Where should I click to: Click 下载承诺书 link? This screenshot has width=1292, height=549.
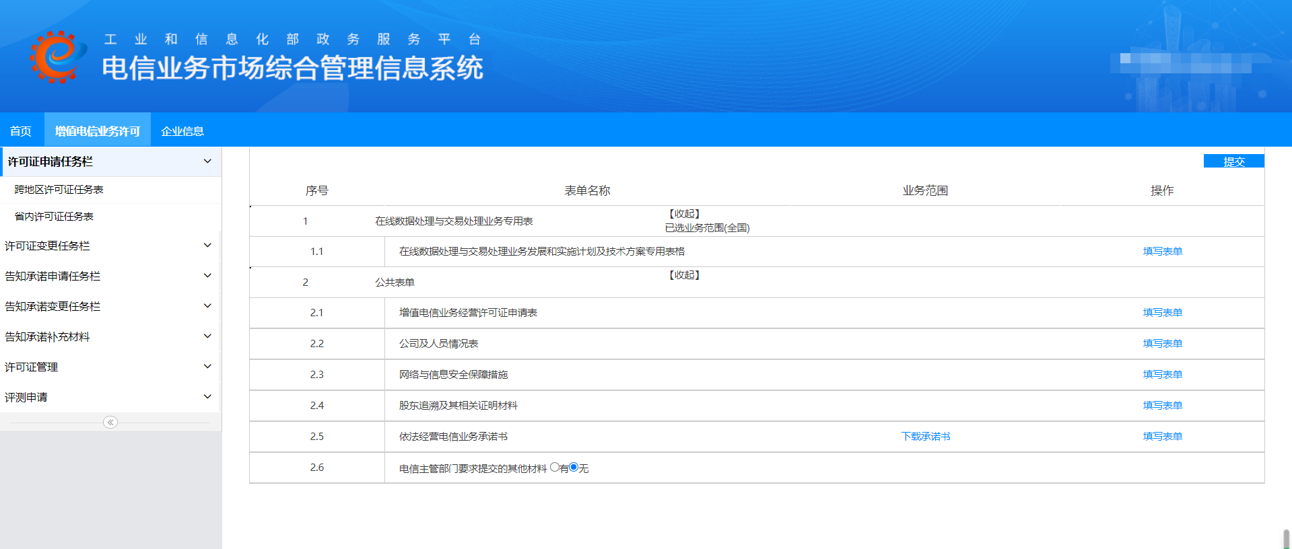coord(926,437)
